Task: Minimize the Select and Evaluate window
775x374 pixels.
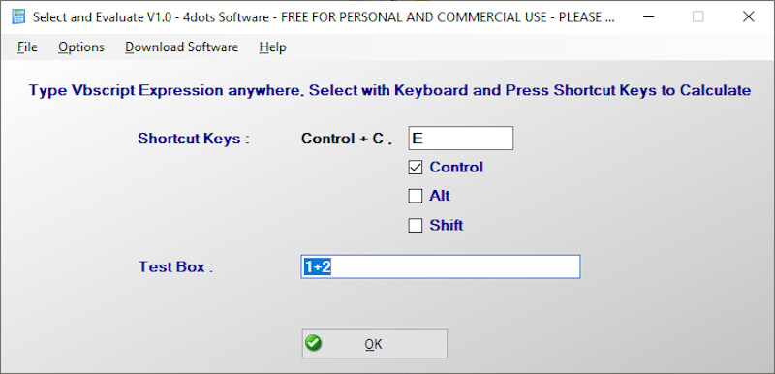Action: tap(649, 16)
